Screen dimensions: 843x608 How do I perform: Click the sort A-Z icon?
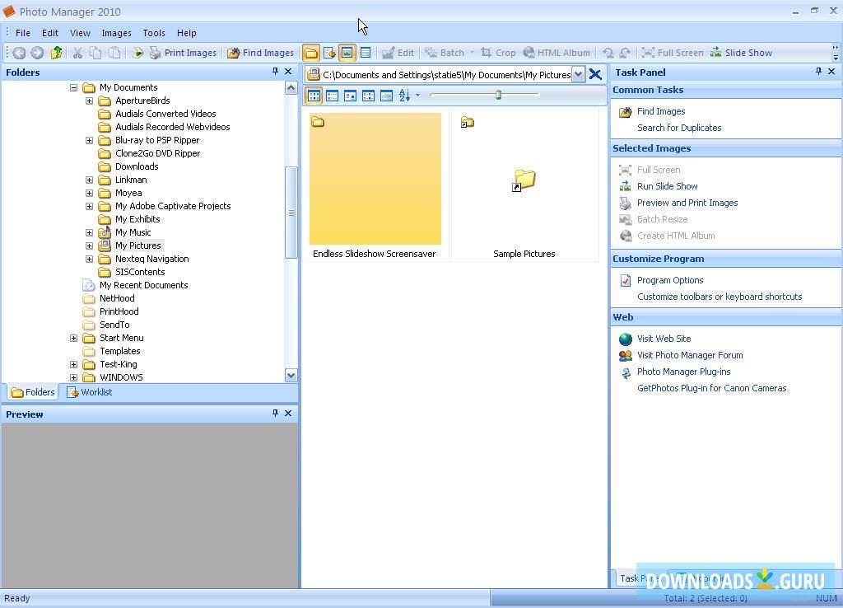pos(404,96)
